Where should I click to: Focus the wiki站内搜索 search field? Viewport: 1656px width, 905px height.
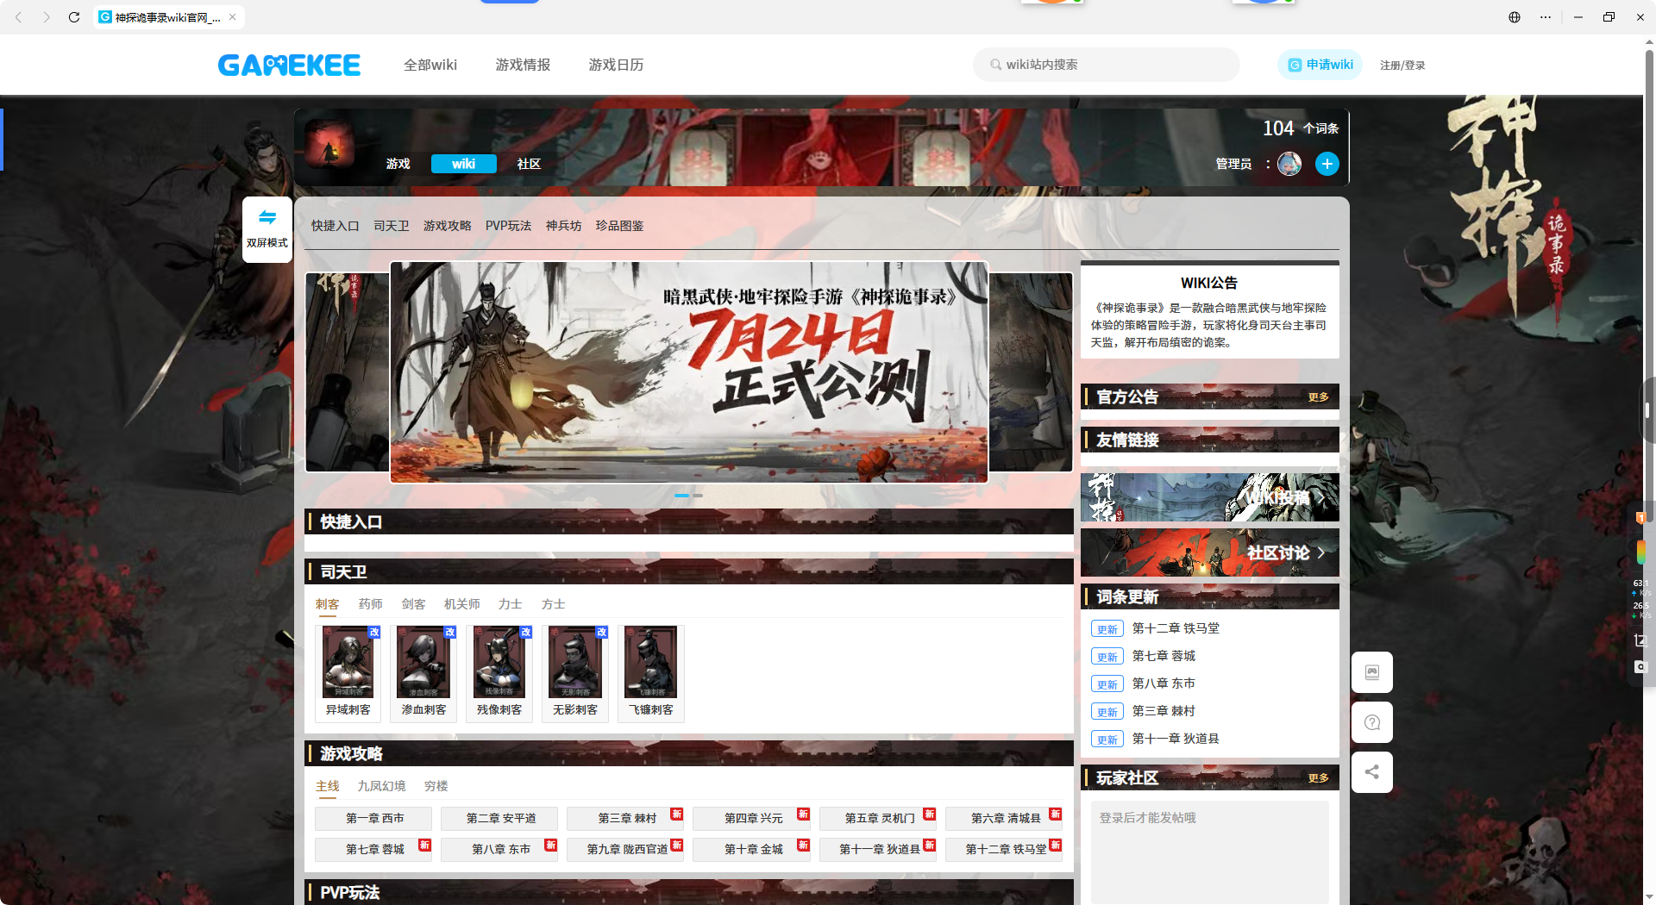1107,65
